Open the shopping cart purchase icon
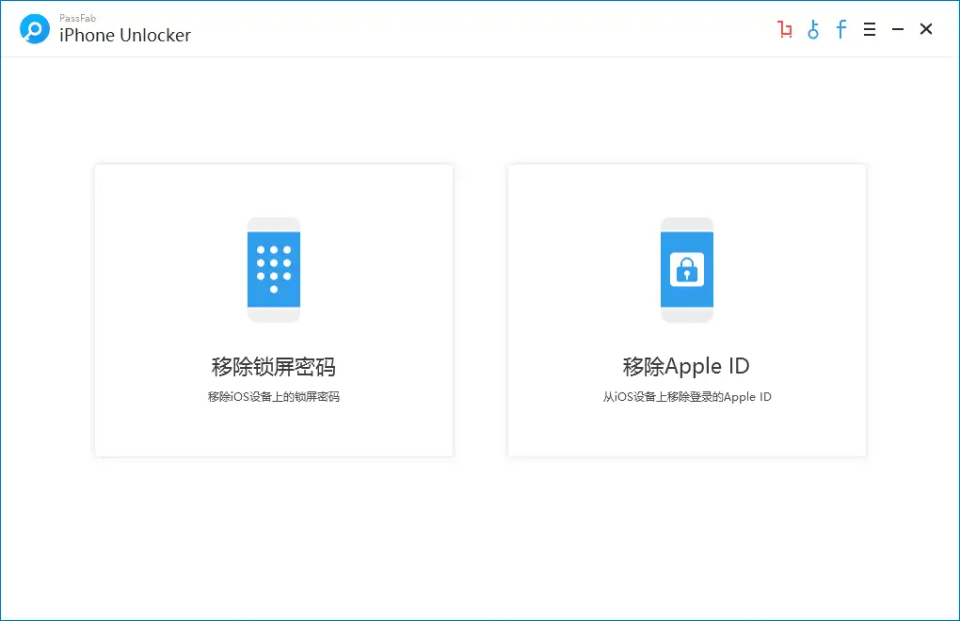 click(x=784, y=29)
